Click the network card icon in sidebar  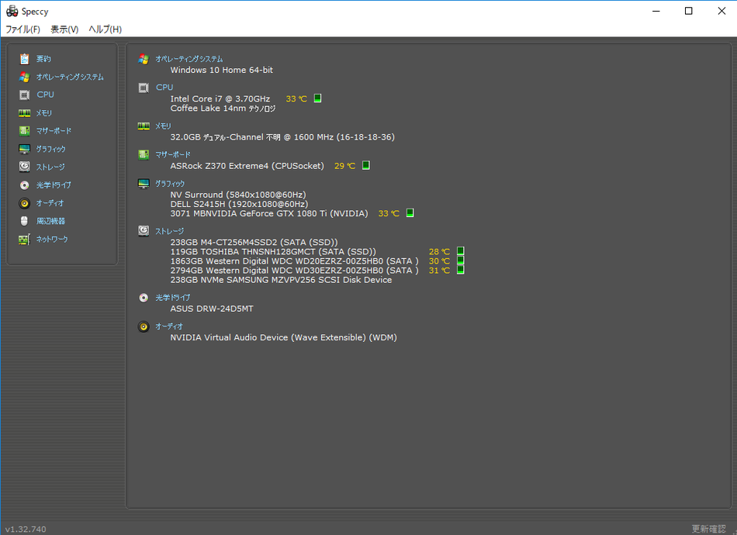[25, 239]
